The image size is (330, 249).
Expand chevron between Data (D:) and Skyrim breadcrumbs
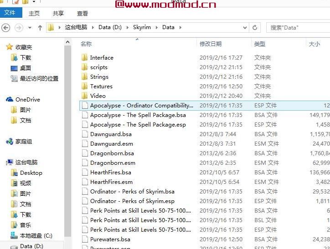(x=127, y=27)
